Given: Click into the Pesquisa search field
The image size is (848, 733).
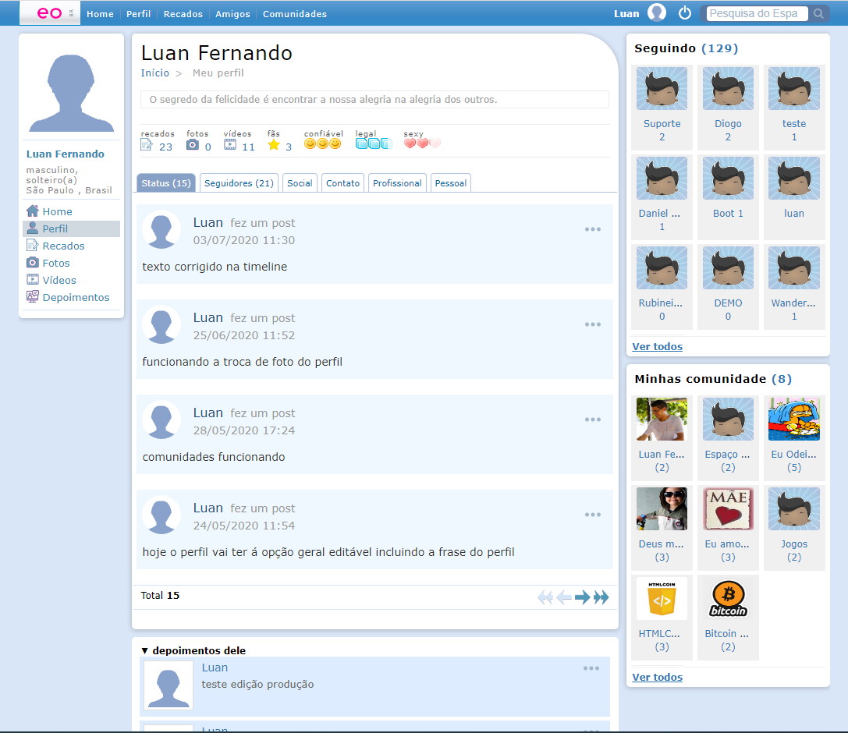Looking at the screenshot, I should click(757, 13).
